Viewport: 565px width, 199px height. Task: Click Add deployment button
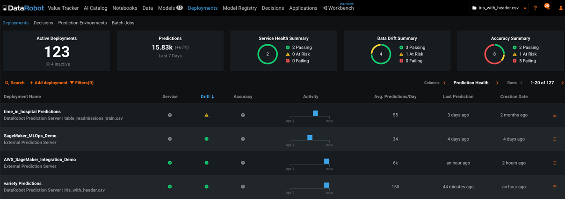click(49, 83)
